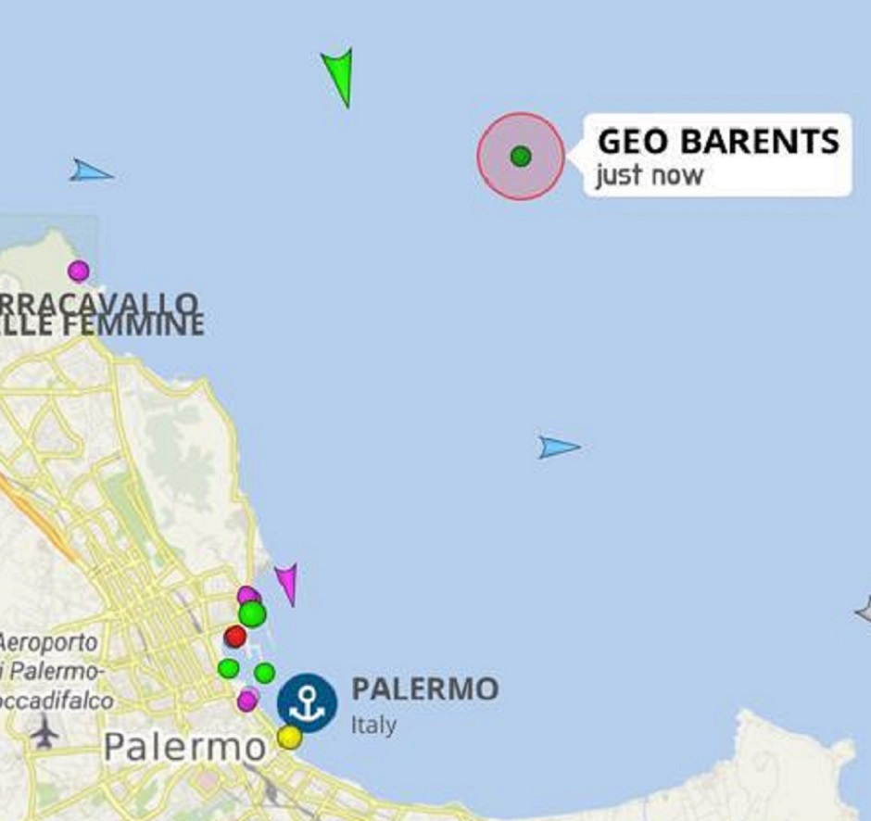
Task: Select the blue ship arrow near Sferracavallo
Action: click(x=92, y=171)
